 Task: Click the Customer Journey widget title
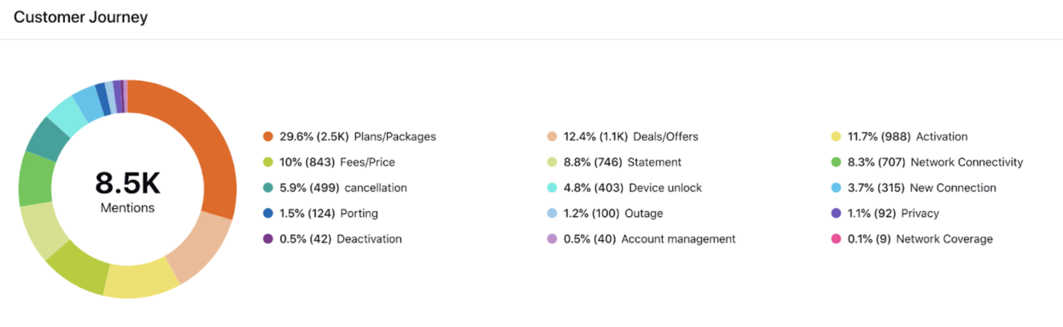coord(81,17)
